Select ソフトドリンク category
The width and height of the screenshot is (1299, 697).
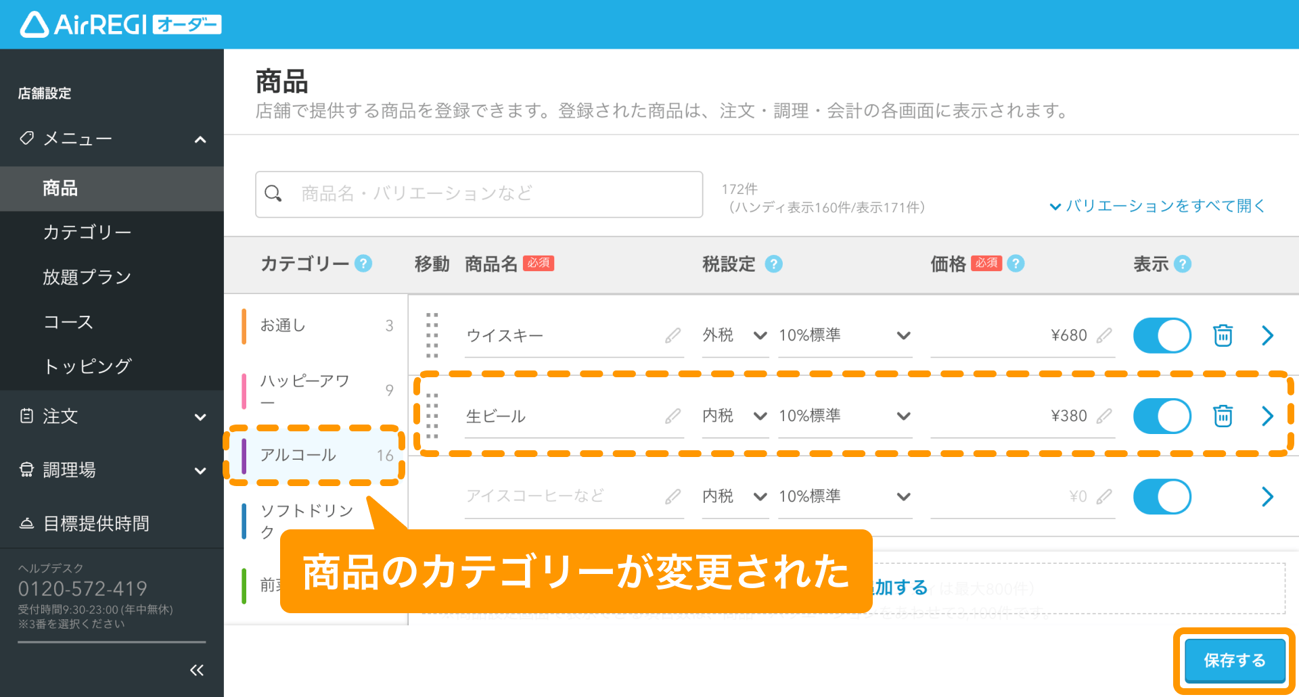pos(317,521)
